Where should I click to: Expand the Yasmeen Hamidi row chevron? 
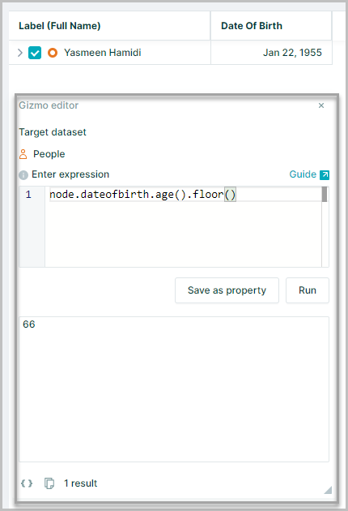coord(20,53)
